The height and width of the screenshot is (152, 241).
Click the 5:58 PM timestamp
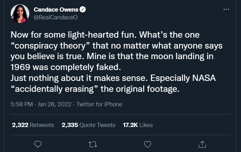21,104
